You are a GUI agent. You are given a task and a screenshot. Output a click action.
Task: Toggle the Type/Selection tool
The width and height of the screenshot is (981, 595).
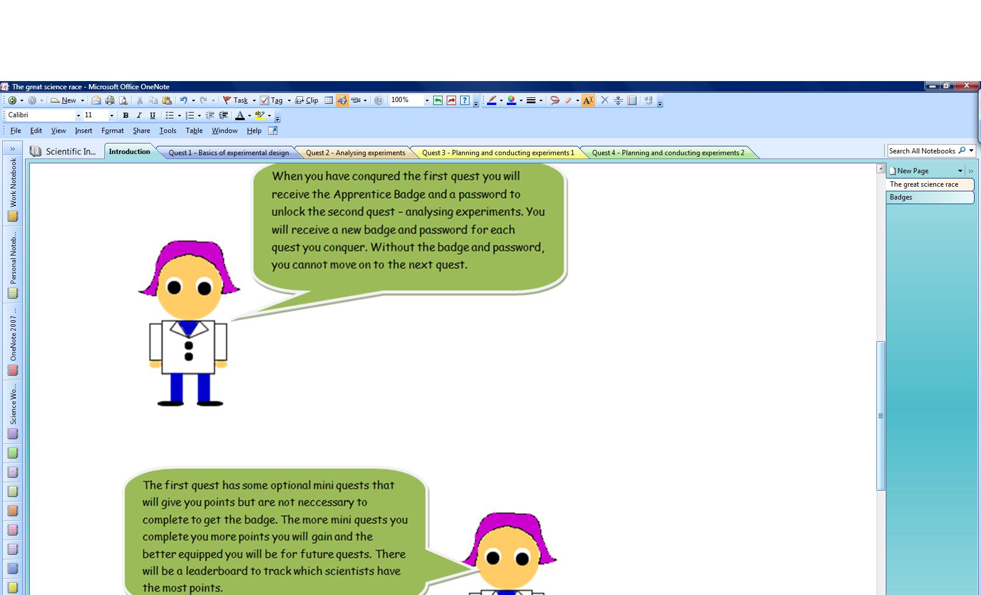pos(588,100)
